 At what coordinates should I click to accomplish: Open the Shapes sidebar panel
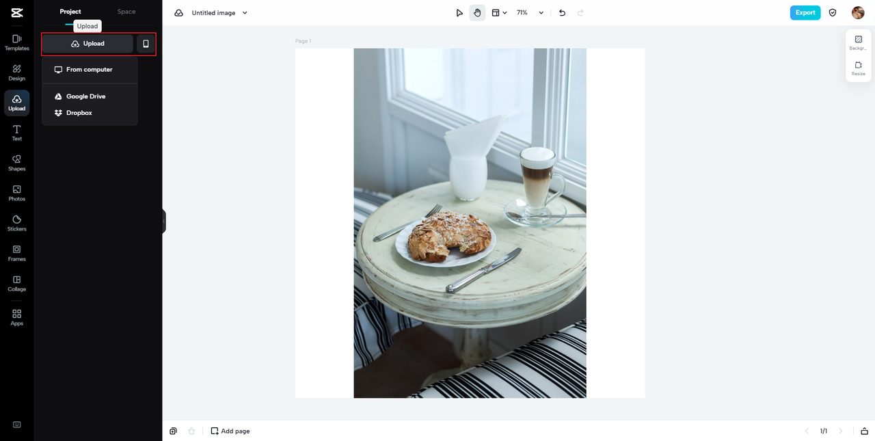coord(16,163)
